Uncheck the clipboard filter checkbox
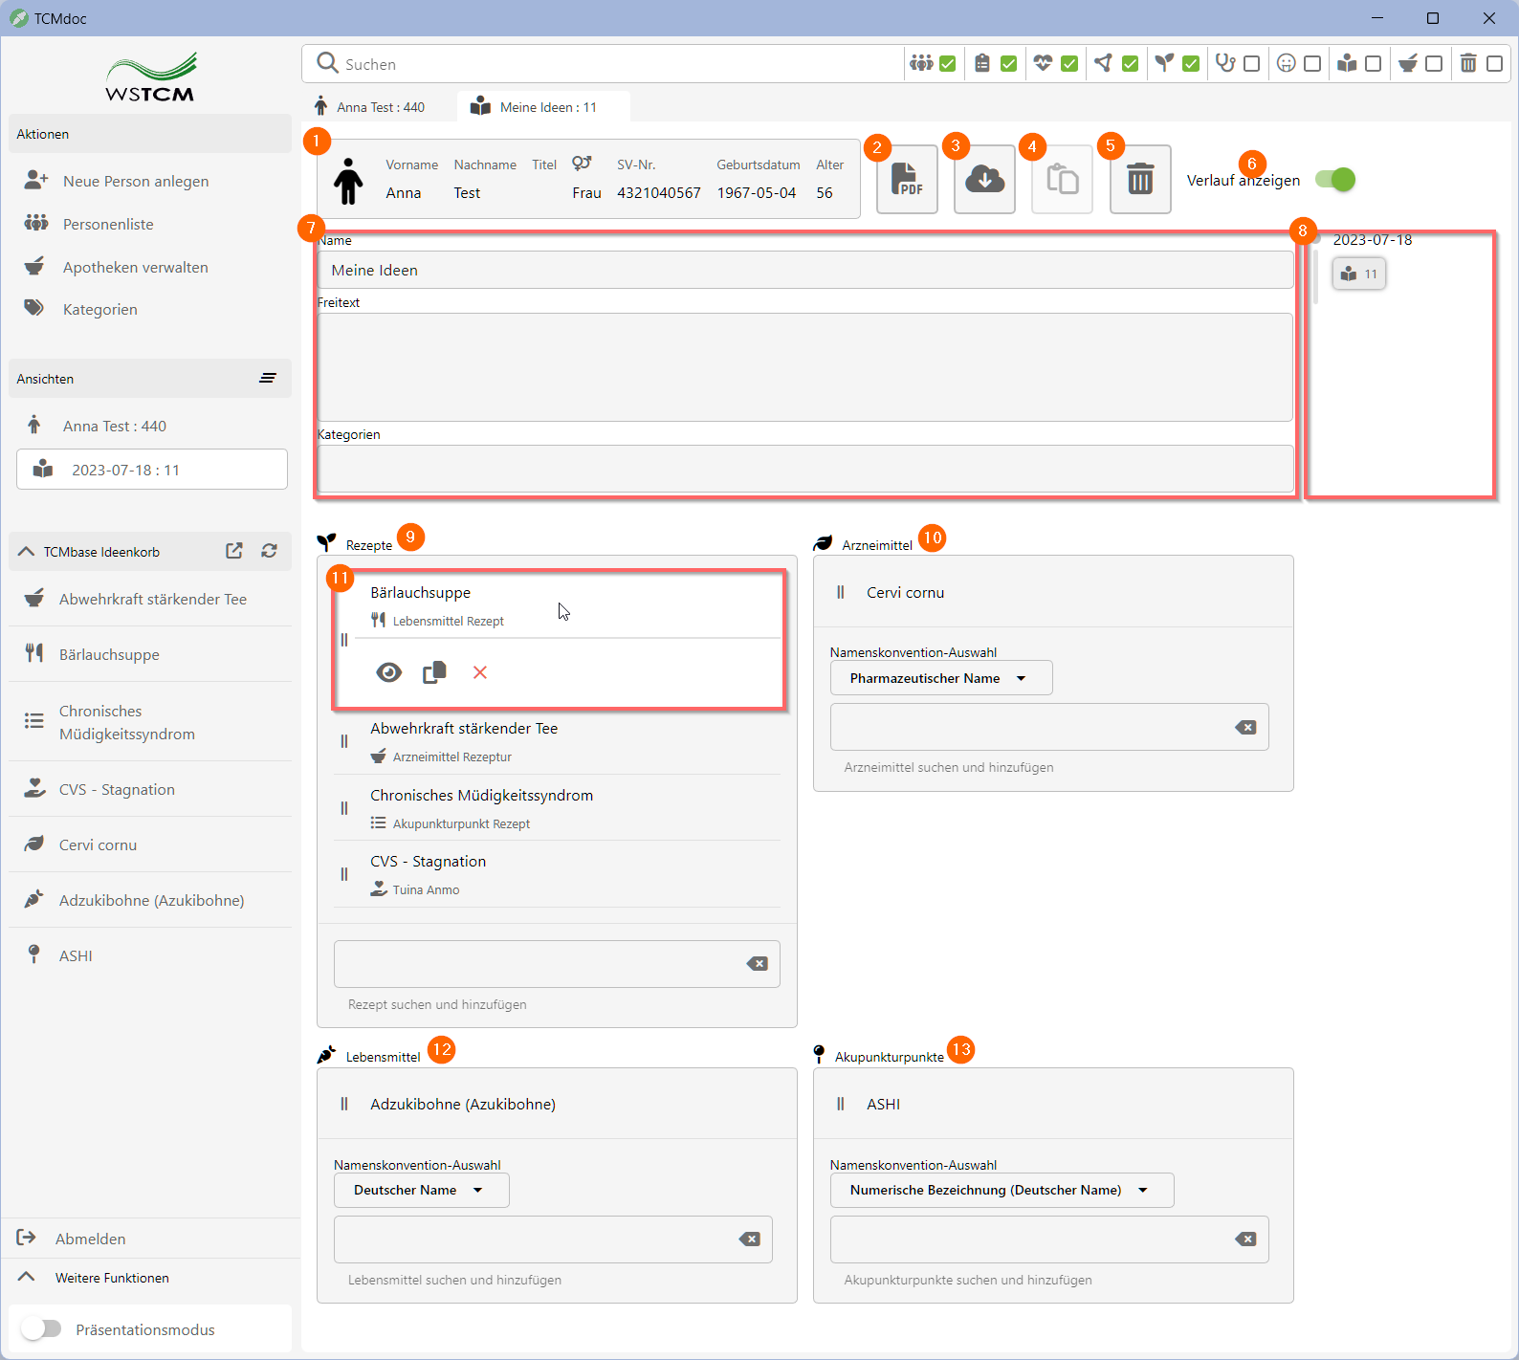Viewport: 1519px width, 1360px height. coord(1008,63)
